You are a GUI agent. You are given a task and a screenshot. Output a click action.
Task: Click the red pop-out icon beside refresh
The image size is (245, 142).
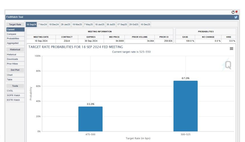[x=237, y=12]
